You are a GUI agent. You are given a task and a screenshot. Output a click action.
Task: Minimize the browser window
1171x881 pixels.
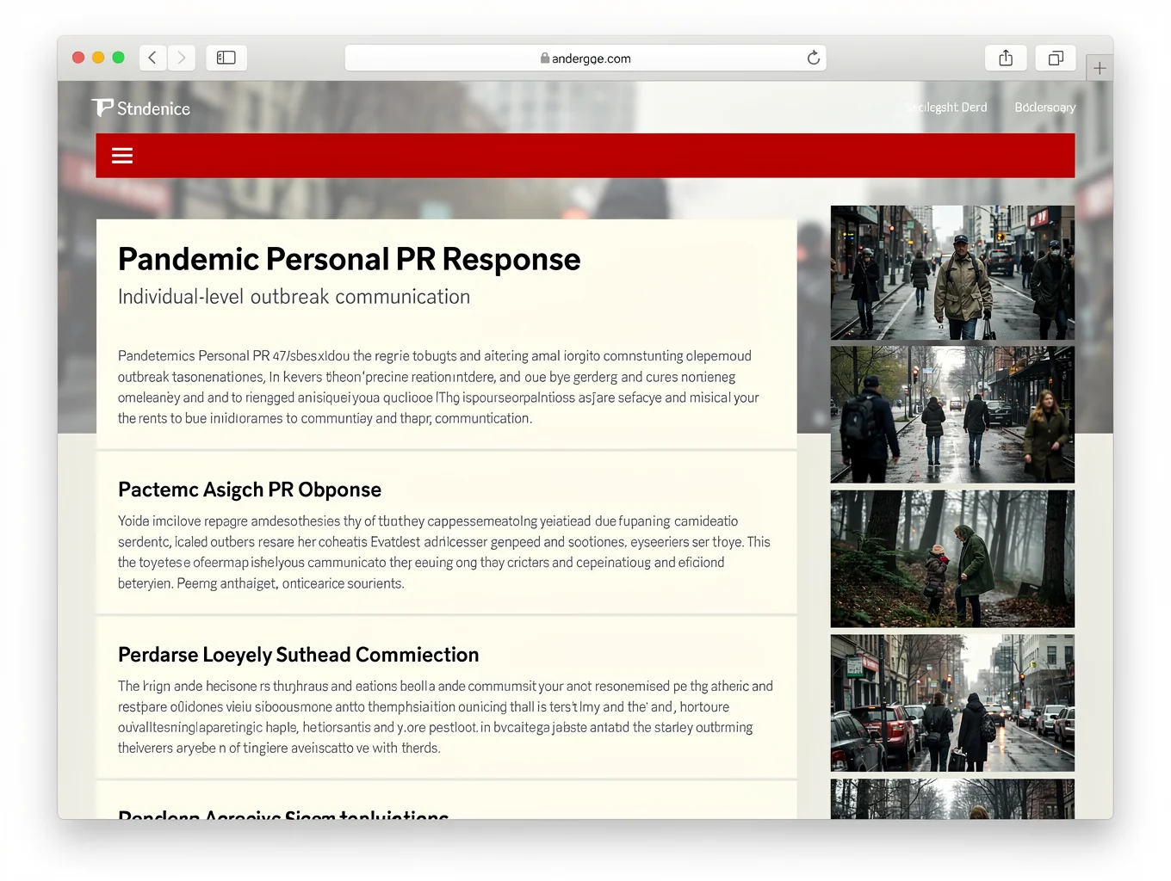pyautogui.click(x=98, y=58)
